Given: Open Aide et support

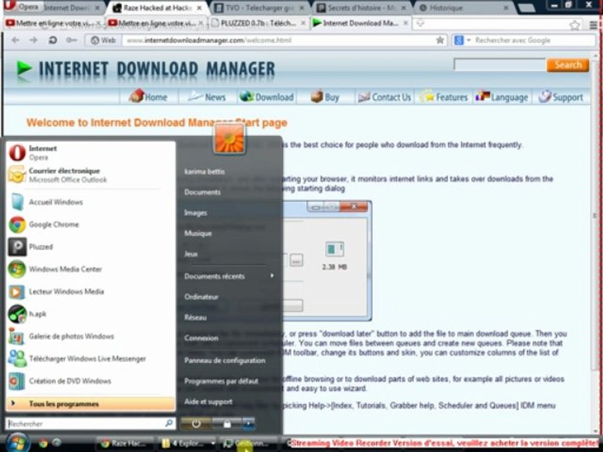Looking at the screenshot, I should click(x=208, y=402).
